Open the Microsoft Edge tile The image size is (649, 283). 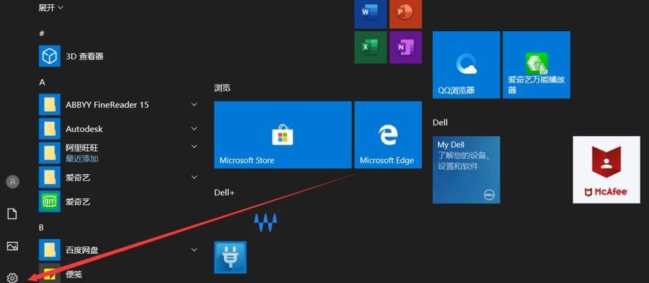click(388, 134)
